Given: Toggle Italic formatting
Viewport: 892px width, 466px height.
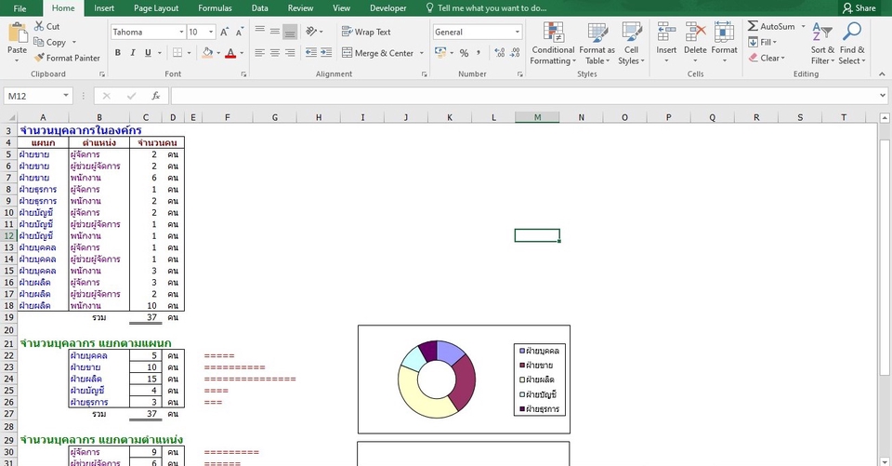Looking at the screenshot, I should point(133,53).
